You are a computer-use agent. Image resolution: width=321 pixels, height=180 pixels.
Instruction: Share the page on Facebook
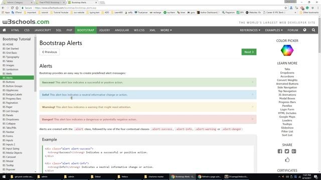(280, 151)
